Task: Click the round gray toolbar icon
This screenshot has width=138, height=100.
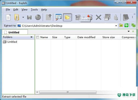Action: [x=38, y=17]
